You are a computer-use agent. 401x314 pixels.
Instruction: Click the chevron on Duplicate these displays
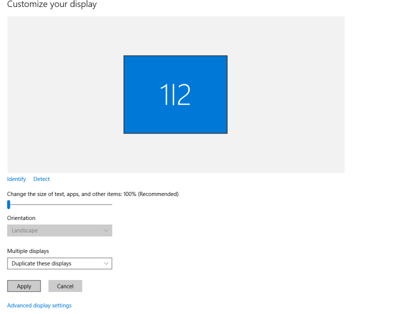pyautogui.click(x=106, y=263)
